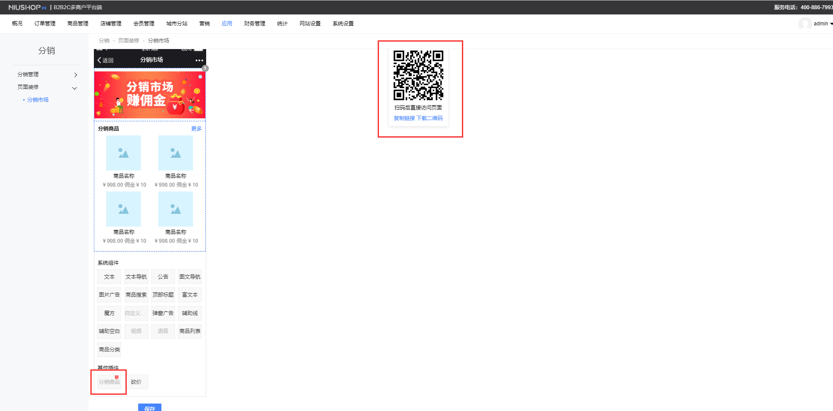The image size is (833, 411).
Task: Open 网站设置 website settings menu
Action: click(x=310, y=24)
